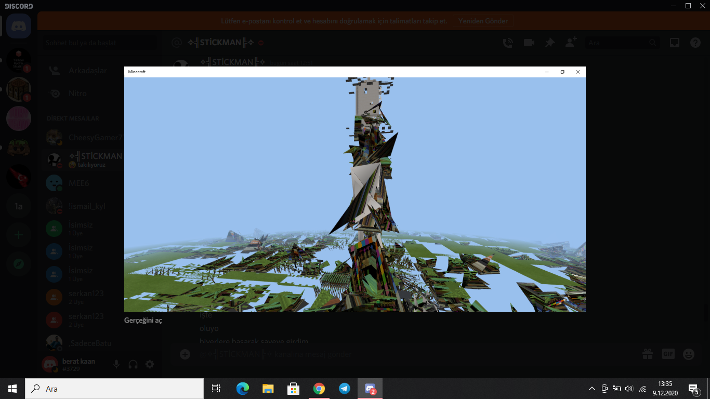Open the taskbar clock showing 13:35
This screenshot has height=399, width=710.
click(665, 389)
